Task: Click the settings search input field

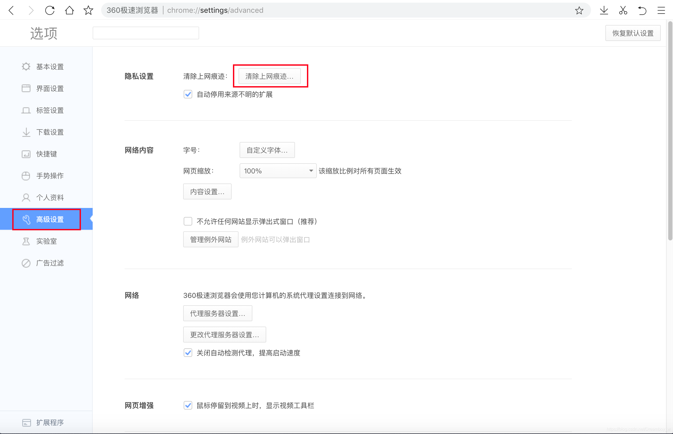Action: click(146, 33)
